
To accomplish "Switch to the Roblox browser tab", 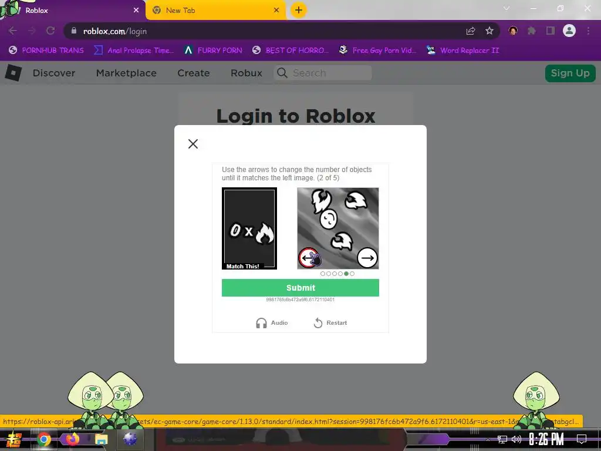I will coord(73,11).
